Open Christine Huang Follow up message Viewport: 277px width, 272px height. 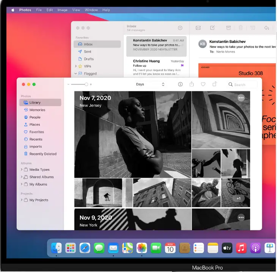[156, 67]
